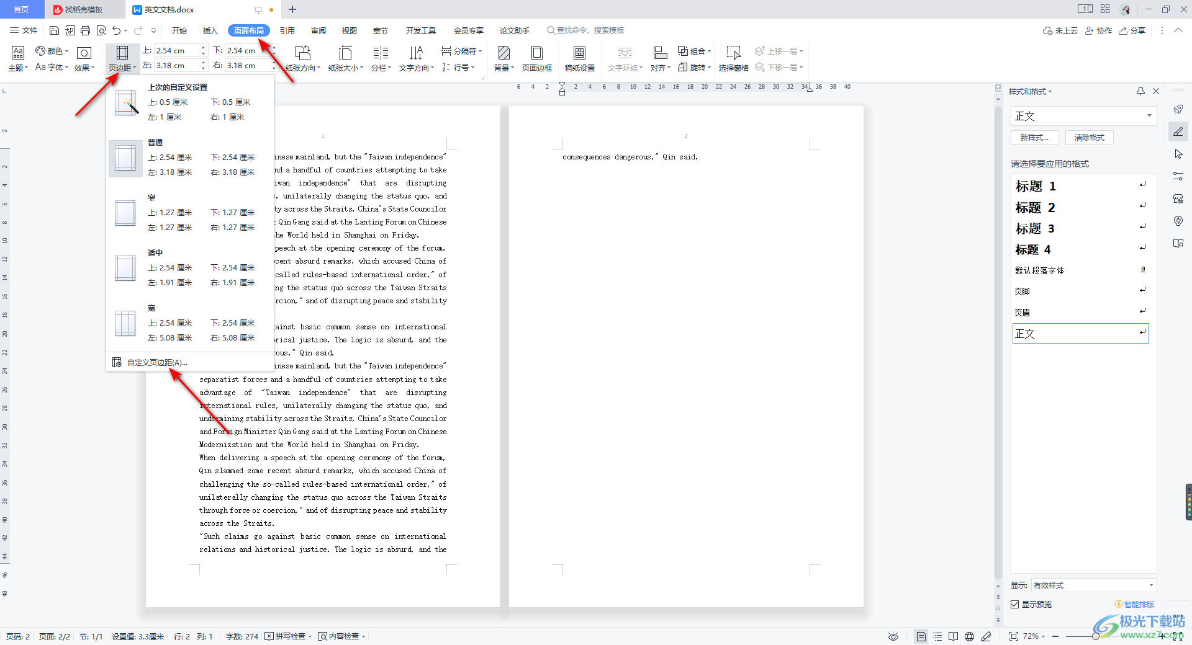Screen dimensions: 1192x645
Task: Click the zoom out minus button
Action: point(1055,636)
